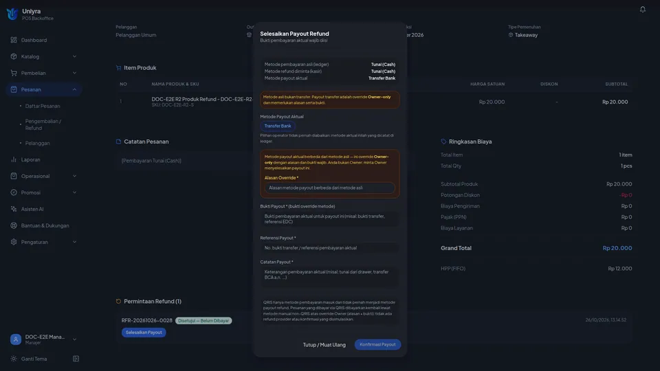
Task: Click the Pesanan clipboard icon
Action: coord(14,89)
